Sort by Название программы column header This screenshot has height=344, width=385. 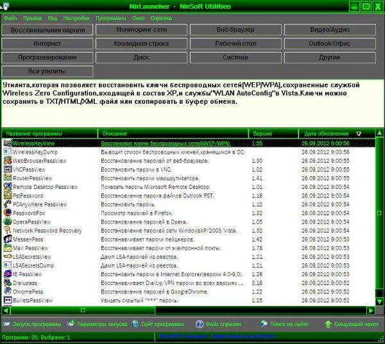[50, 134]
